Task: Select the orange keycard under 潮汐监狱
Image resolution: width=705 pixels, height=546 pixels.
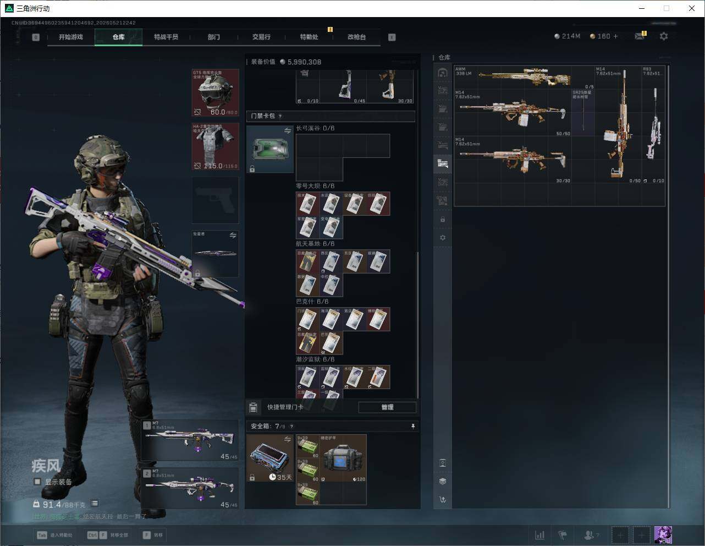Action: tap(378, 377)
